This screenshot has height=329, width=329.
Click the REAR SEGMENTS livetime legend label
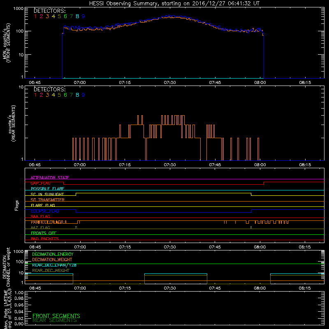tap(55, 320)
